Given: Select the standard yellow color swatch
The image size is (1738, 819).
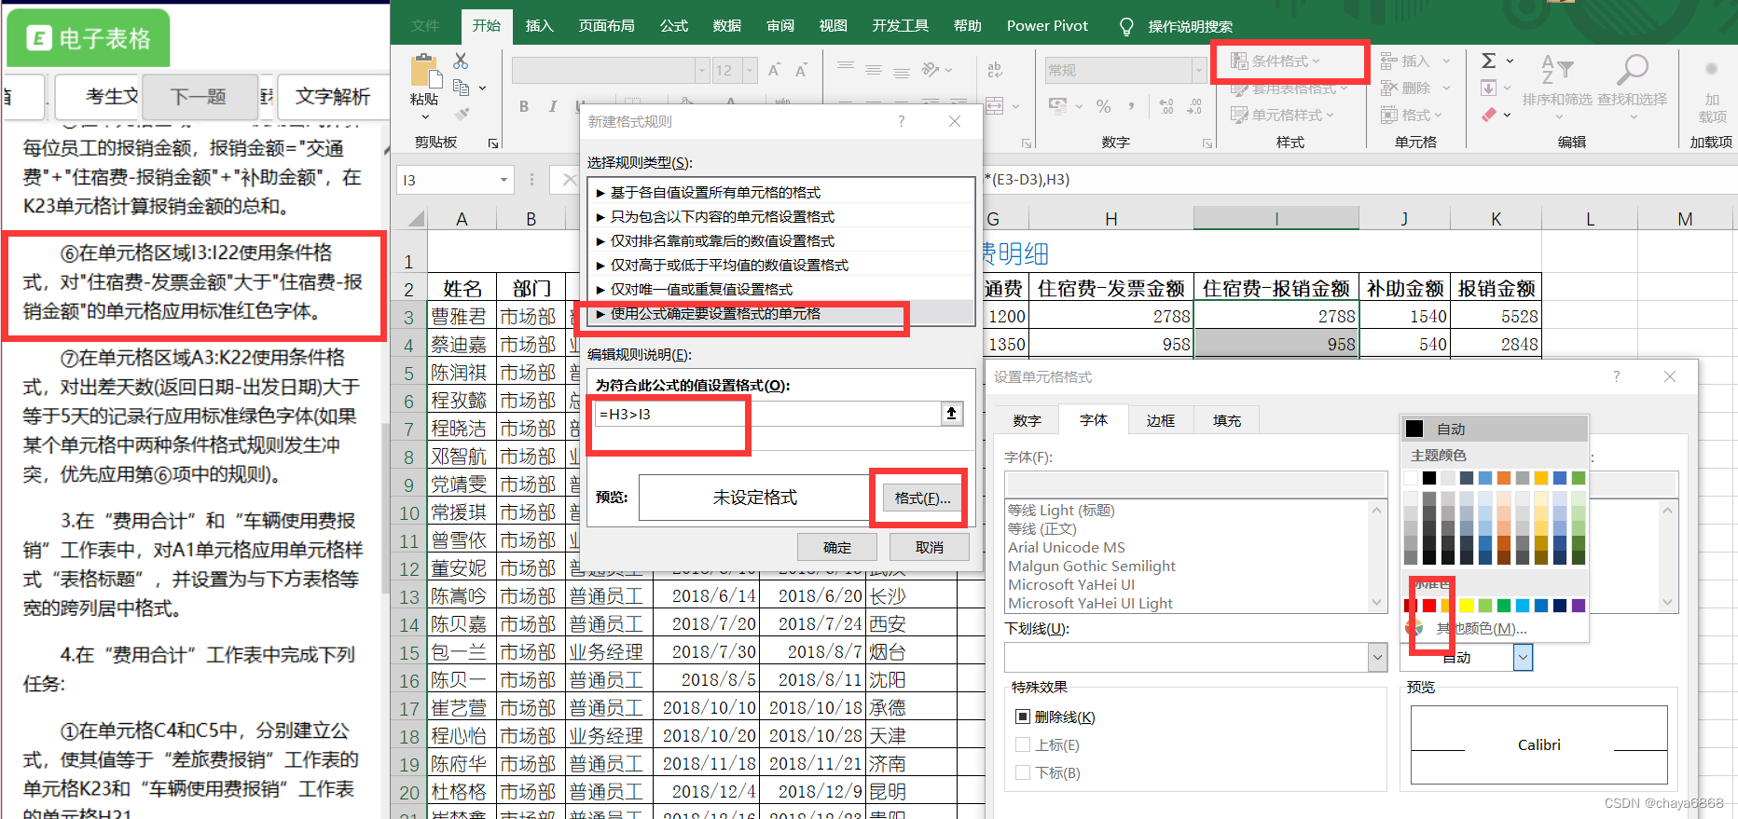Looking at the screenshot, I should point(1466,606).
